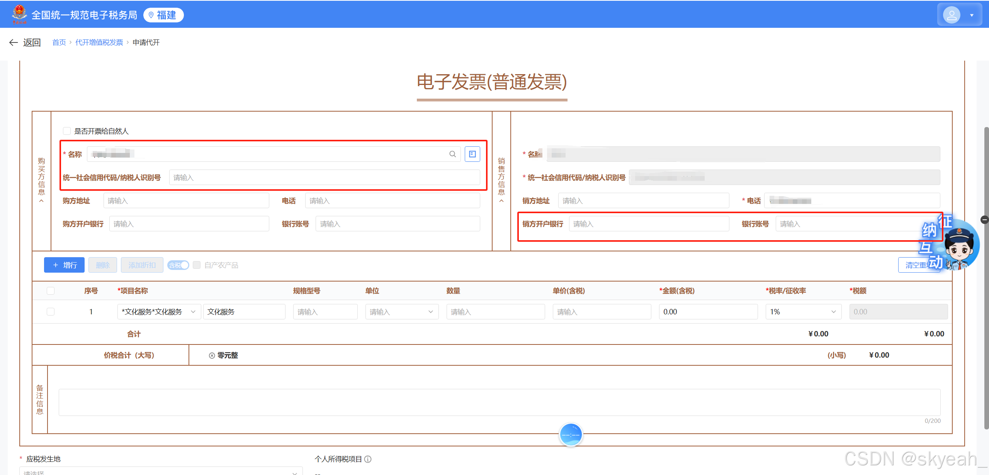Collapse the 购买方信息 section chevron
The height and width of the screenshot is (475, 989).
click(41, 202)
